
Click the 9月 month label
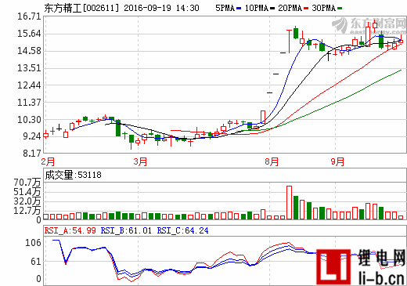click(337, 161)
